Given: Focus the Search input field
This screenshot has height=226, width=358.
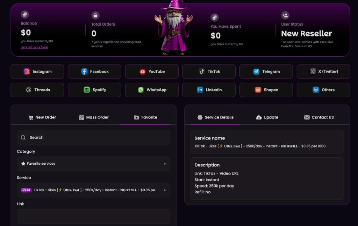Looking at the screenshot, I should [x=93, y=137].
